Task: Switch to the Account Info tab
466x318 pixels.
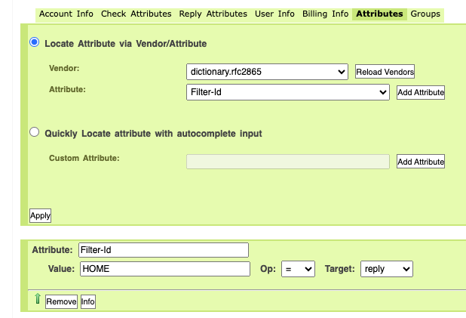Action: [x=66, y=14]
